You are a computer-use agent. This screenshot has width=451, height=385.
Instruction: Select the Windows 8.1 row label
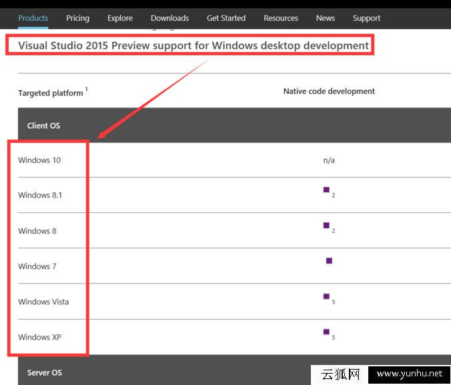[x=40, y=195]
